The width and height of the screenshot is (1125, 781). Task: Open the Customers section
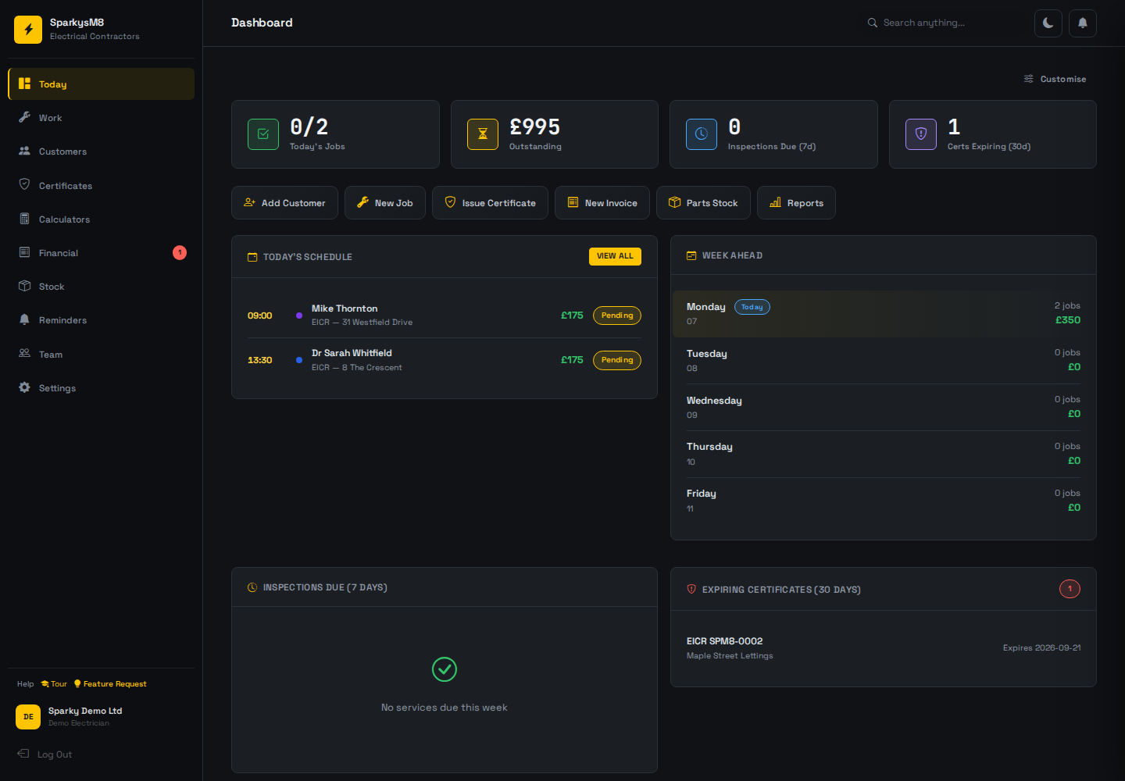click(102, 152)
